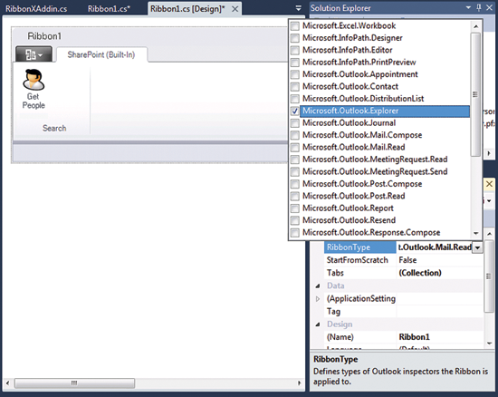Select the Ribbon1 designer title label
This screenshot has width=498, height=397.
pos(44,36)
